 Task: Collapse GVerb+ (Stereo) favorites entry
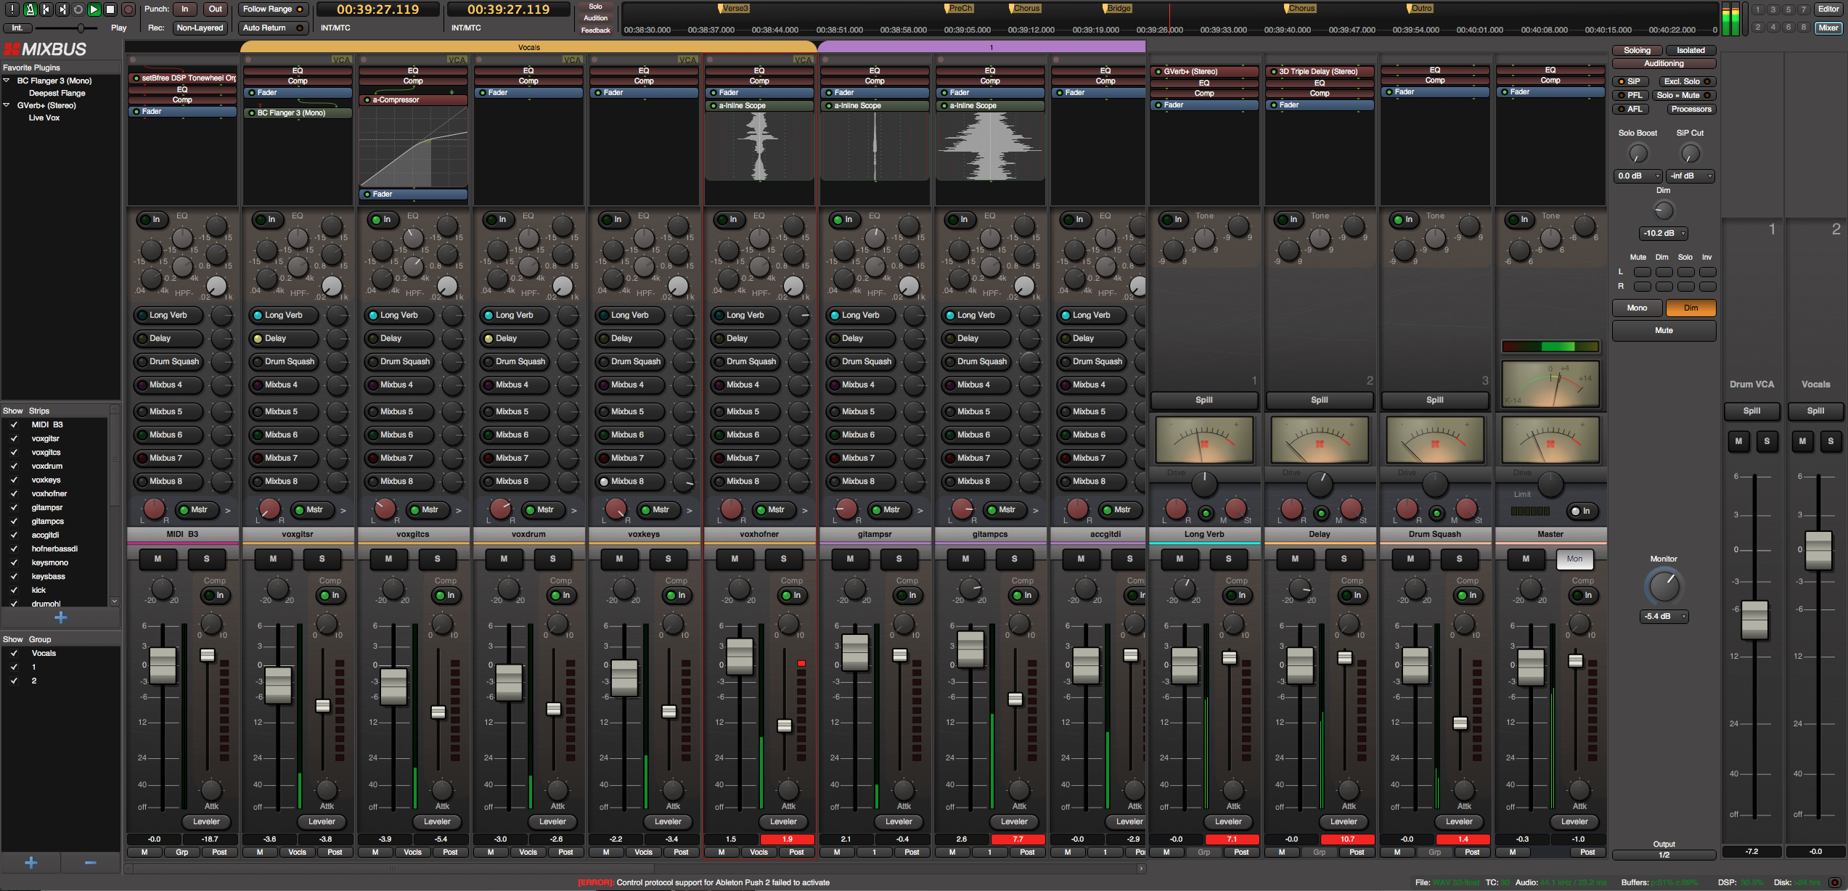pos(7,105)
